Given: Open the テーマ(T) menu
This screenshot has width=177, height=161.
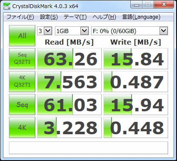Looking at the screenshot, I should [x=75, y=17].
